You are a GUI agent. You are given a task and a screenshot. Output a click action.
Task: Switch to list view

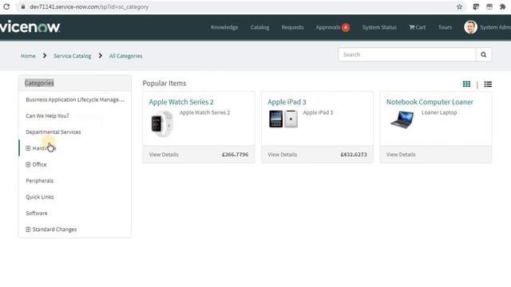click(488, 85)
